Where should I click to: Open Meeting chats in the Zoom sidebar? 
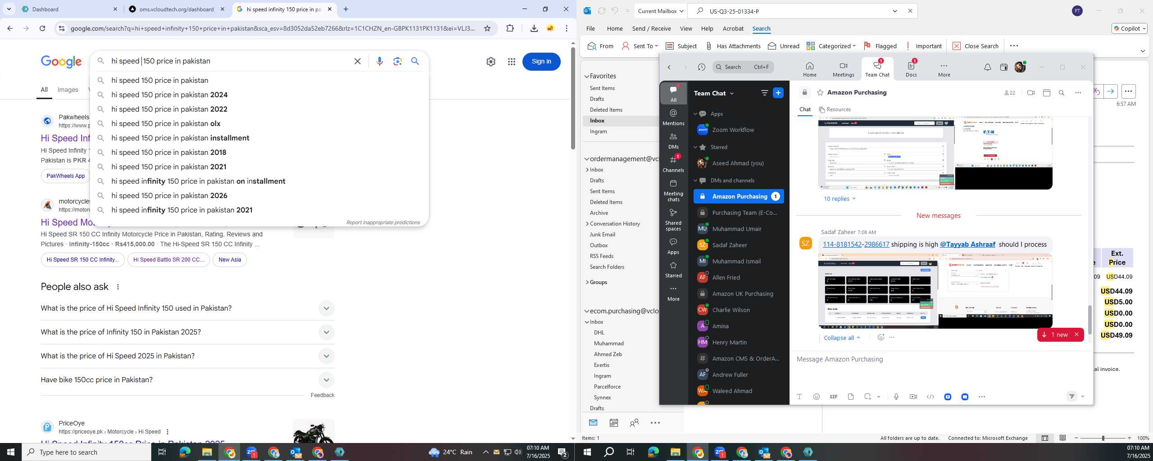[673, 190]
